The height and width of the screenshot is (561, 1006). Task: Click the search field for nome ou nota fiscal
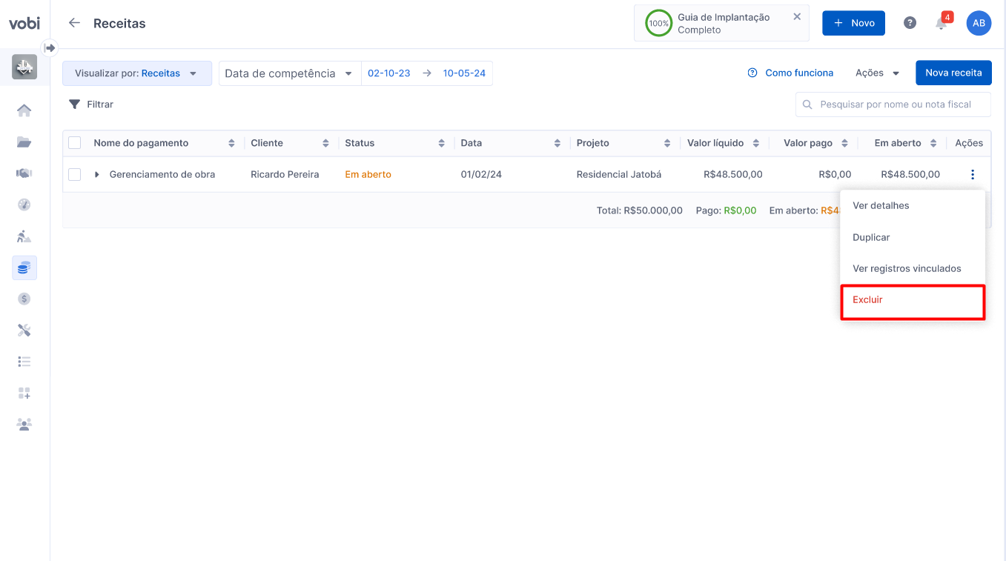(893, 104)
